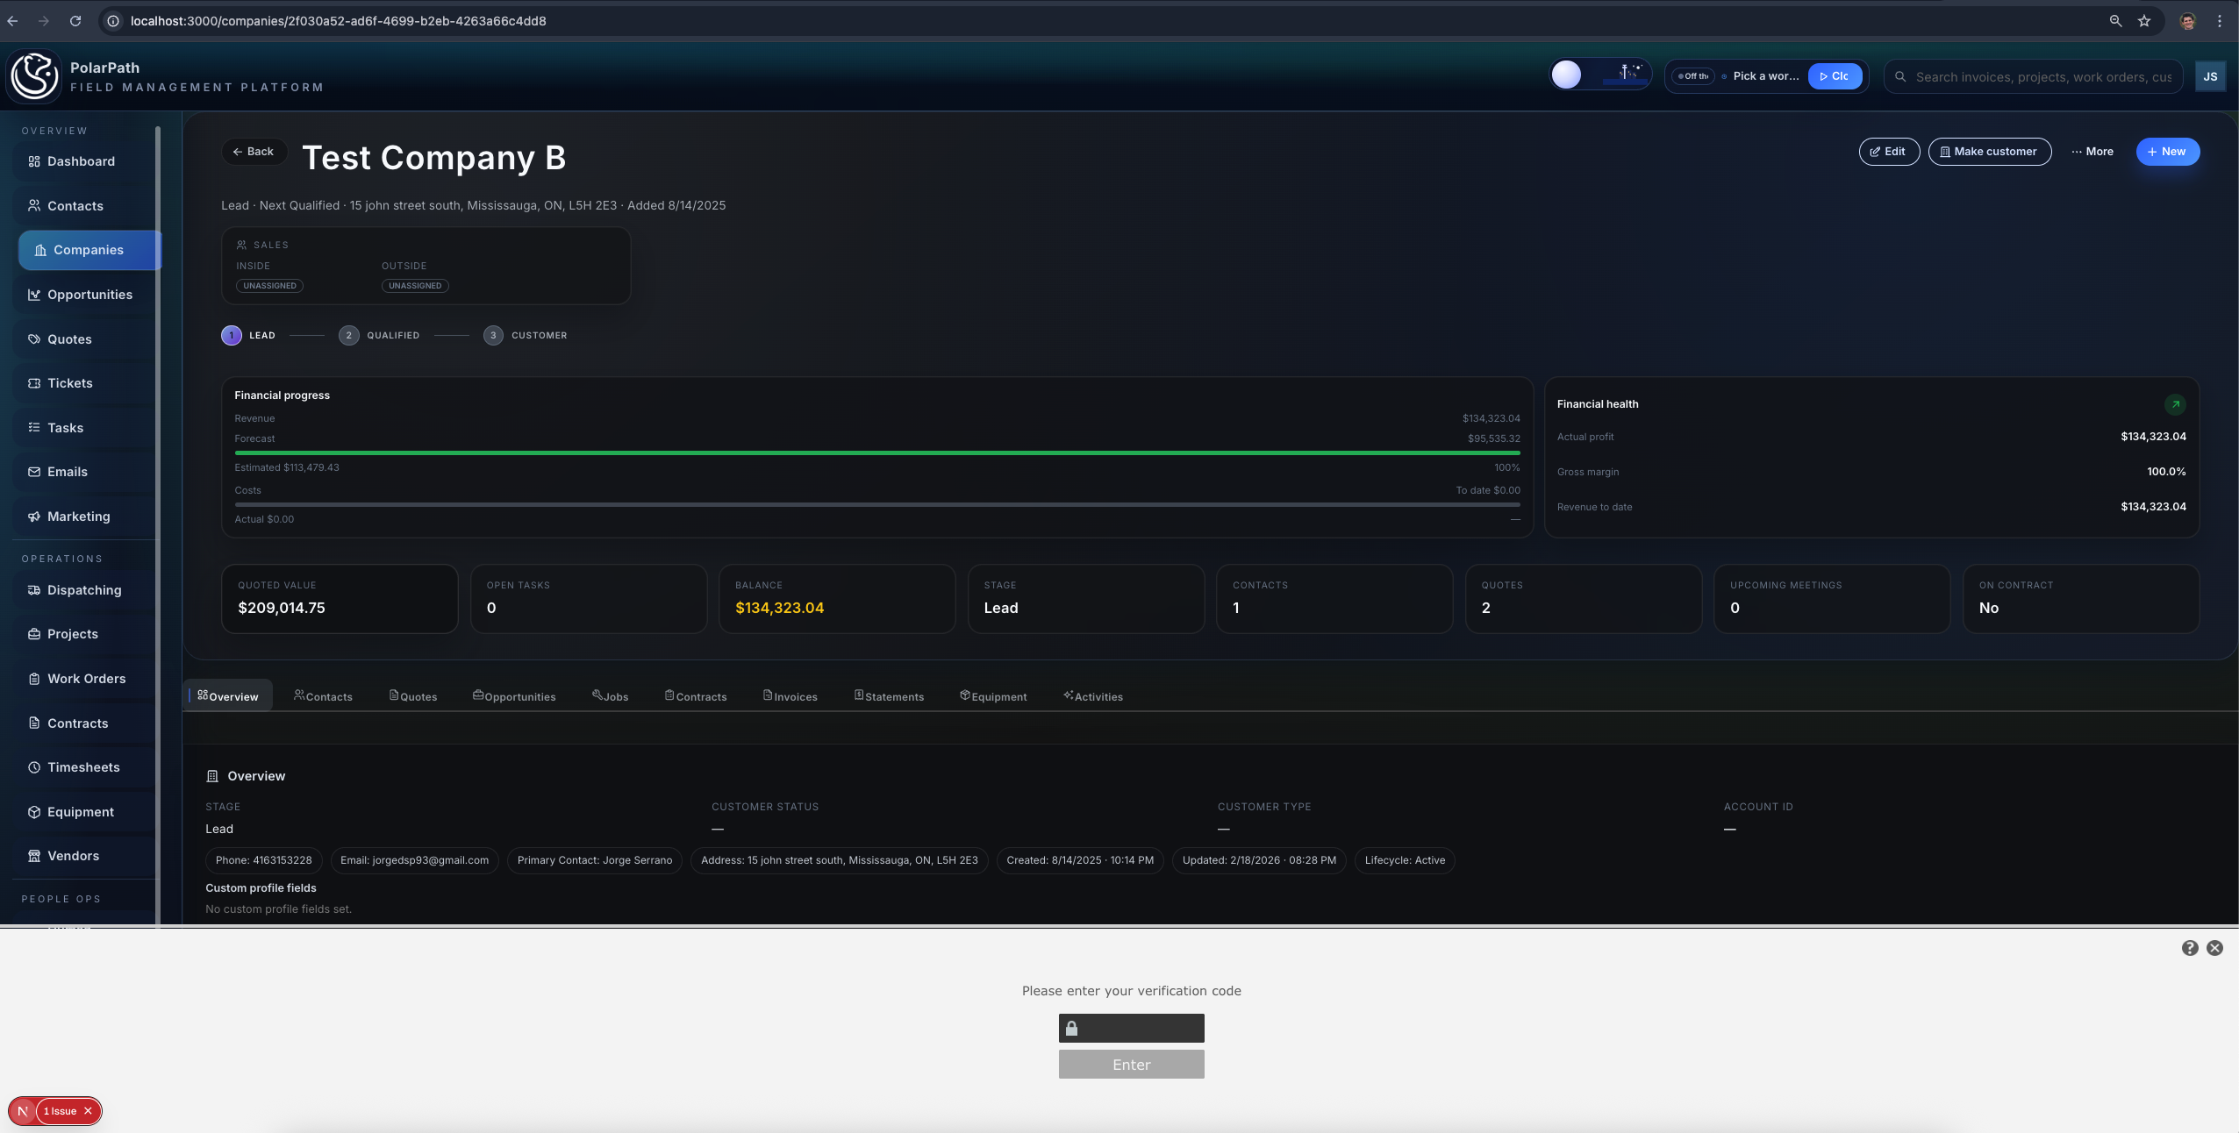Click the Make customer button
Image resolution: width=2239 pixels, height=1133 pixels.
[1989, 151]
